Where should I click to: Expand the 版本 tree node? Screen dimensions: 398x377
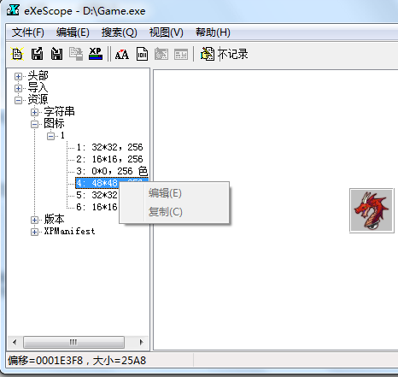[x=34, y=220]
